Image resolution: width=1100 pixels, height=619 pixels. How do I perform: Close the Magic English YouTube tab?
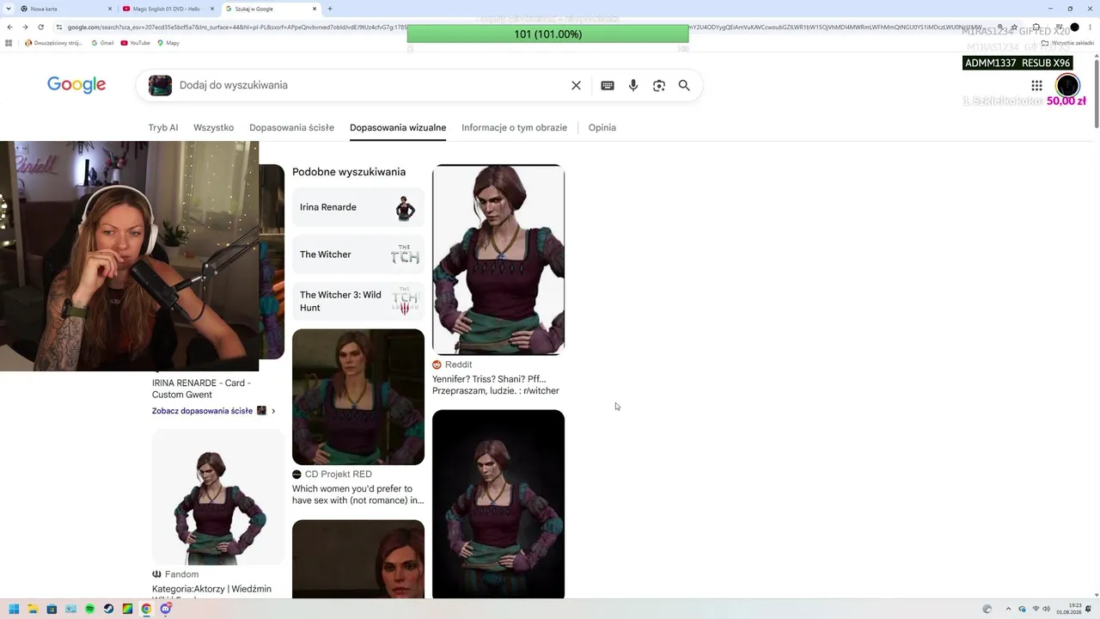pyautogui.click(x=212, y=9)
